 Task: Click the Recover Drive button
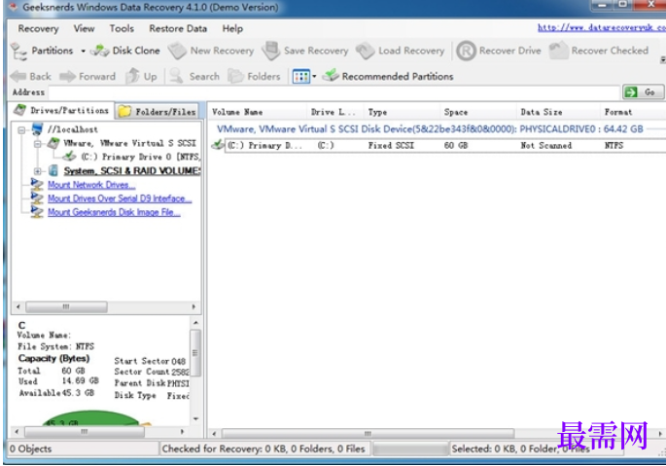tap(499, 51)
